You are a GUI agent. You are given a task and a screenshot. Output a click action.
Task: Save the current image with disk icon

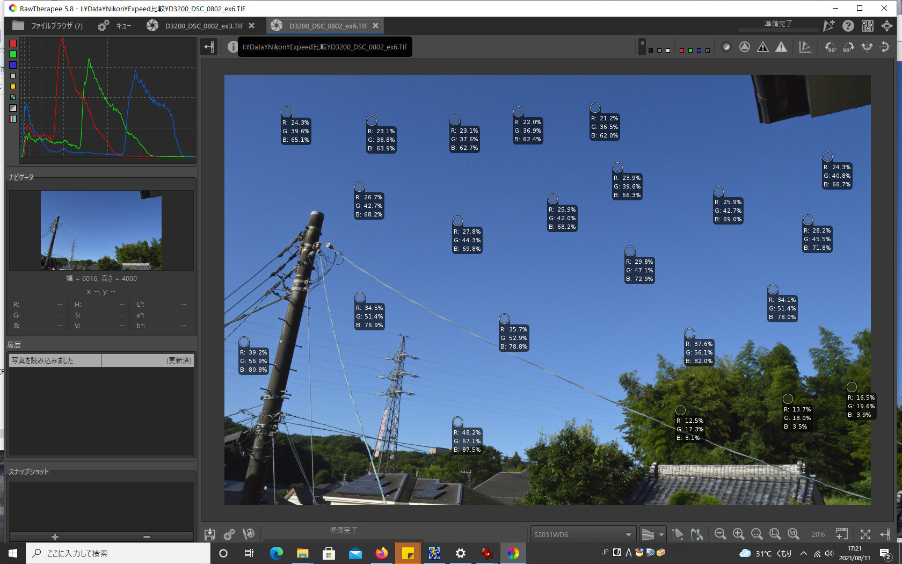(210, 534)
